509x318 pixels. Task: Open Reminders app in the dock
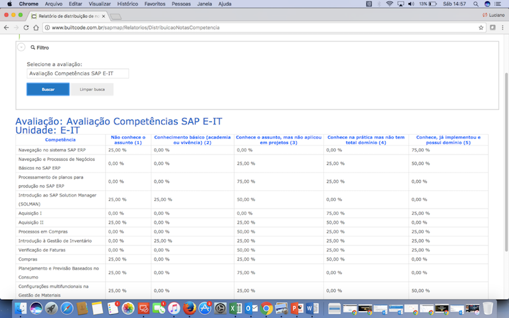click(x=113, y=308)
